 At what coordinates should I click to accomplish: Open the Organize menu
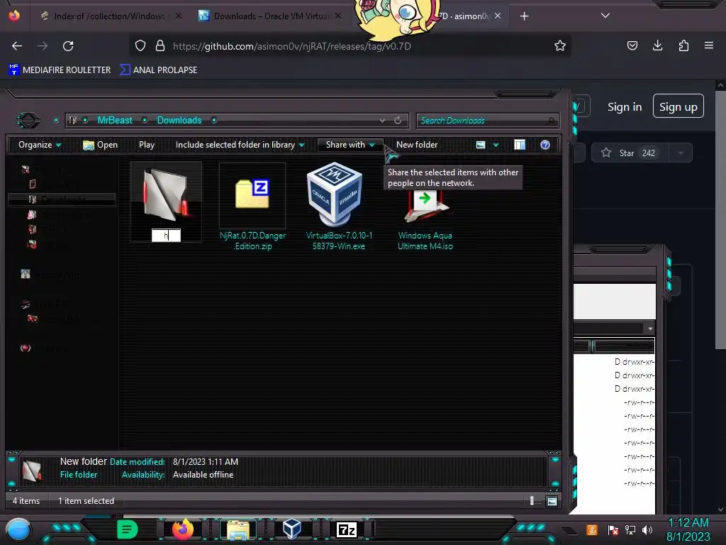[x=40, y=145]
